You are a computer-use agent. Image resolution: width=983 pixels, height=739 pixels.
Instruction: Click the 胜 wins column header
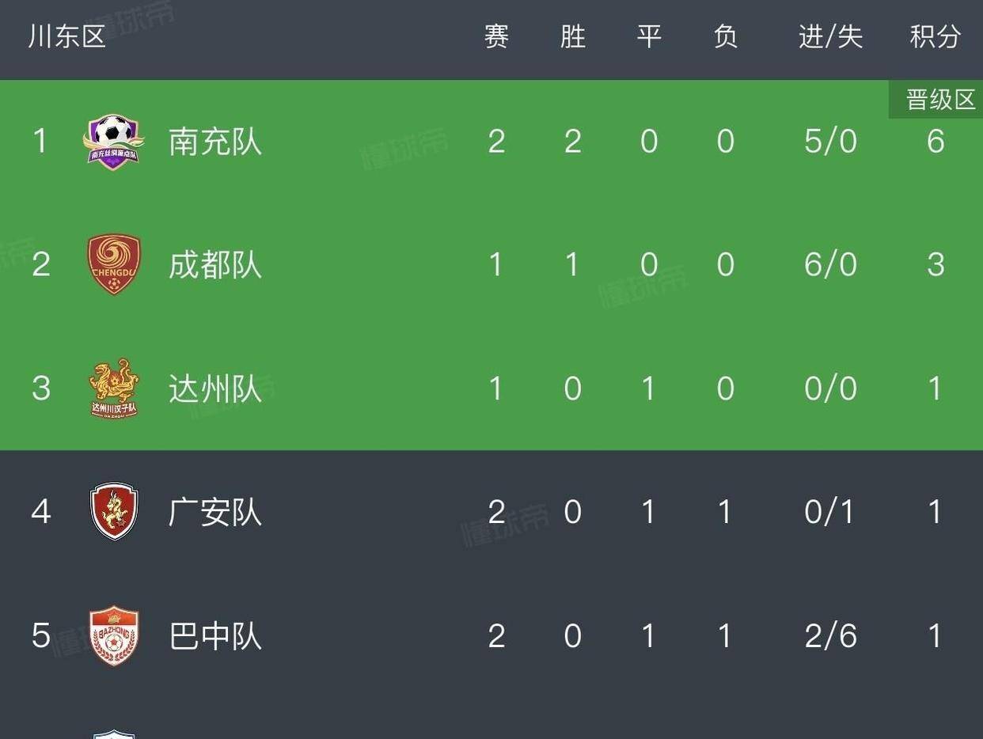click(572, 36)
